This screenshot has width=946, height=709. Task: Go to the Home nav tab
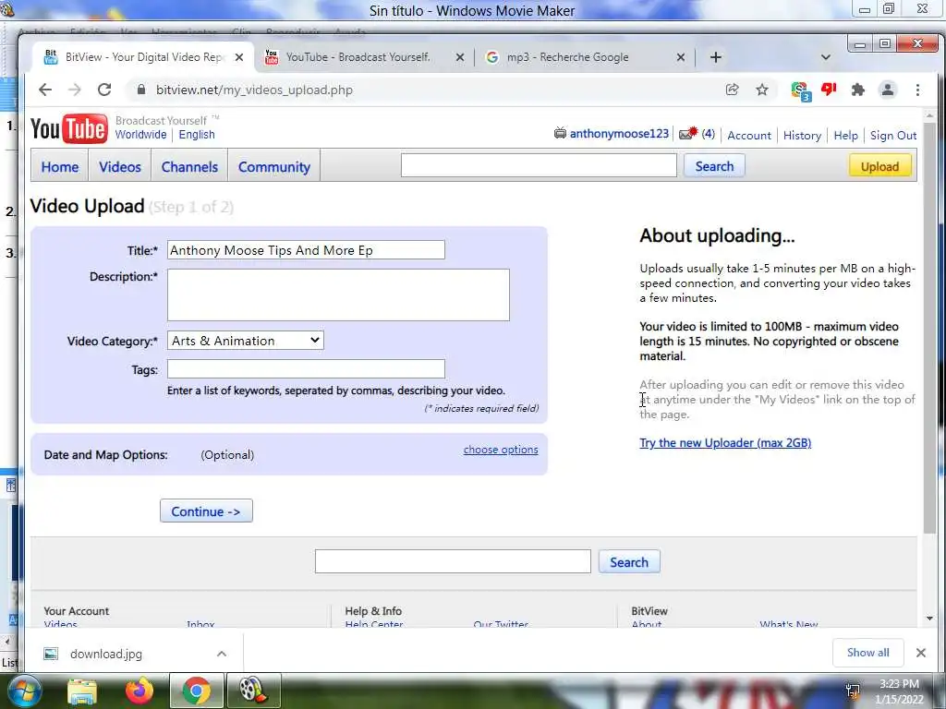click(60, 166)
